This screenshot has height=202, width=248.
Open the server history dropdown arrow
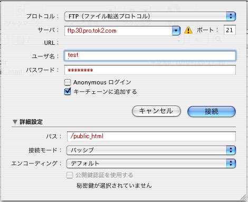pyautogui.click(x=176, y=31)
